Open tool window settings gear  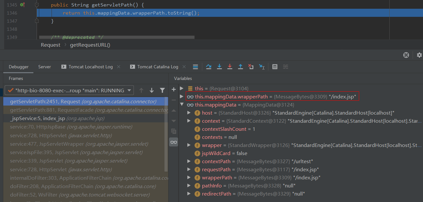pyautogui.click(x=419, y=55)
